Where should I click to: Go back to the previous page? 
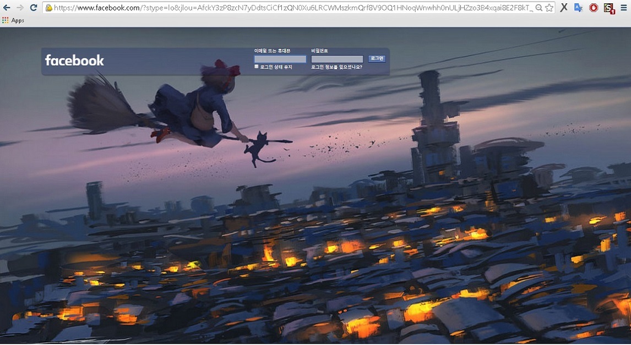[7, 7]
